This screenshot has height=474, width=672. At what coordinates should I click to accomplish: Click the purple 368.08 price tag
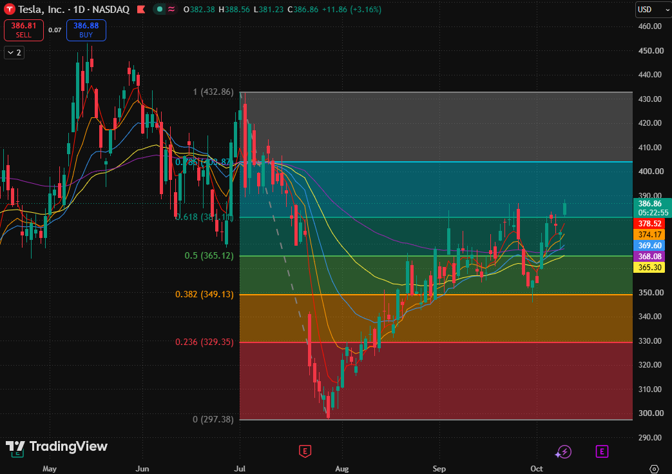tap(649, 257)
